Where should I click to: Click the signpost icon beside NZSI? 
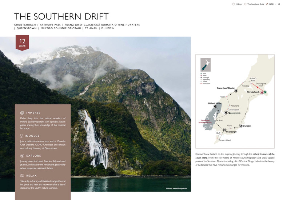tap(267, 4)
